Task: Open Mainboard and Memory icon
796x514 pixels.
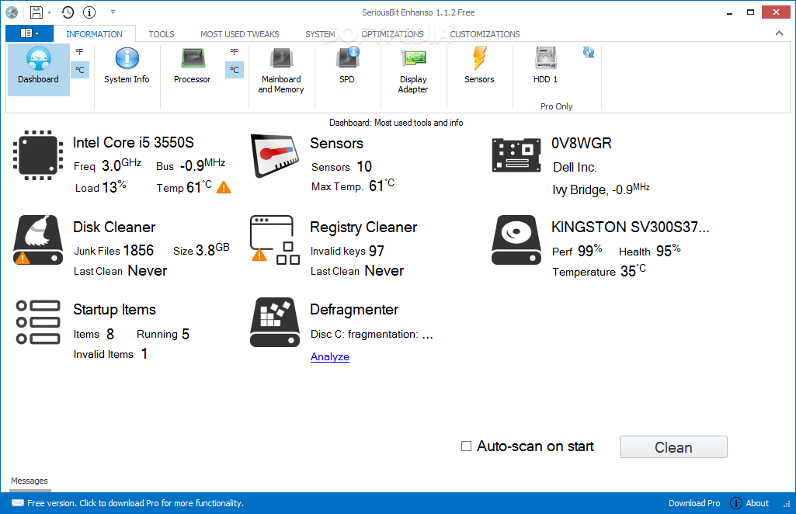Action: coord(280,71)
